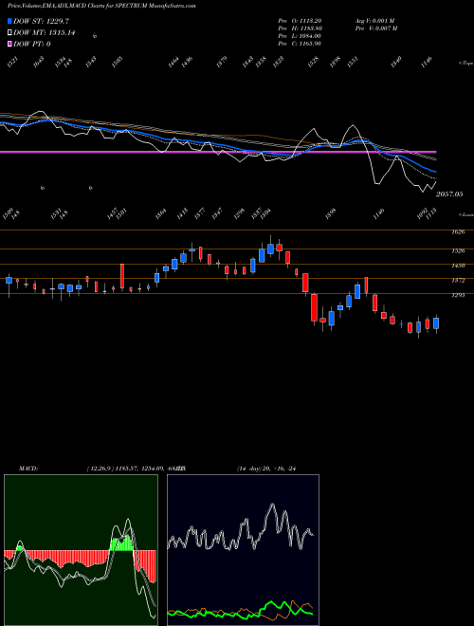The width and height of the screenshot is (474, 626).
Task: Click the ADX '(14 day) 20, +16, -24' text
Action: tap(266, 469)
